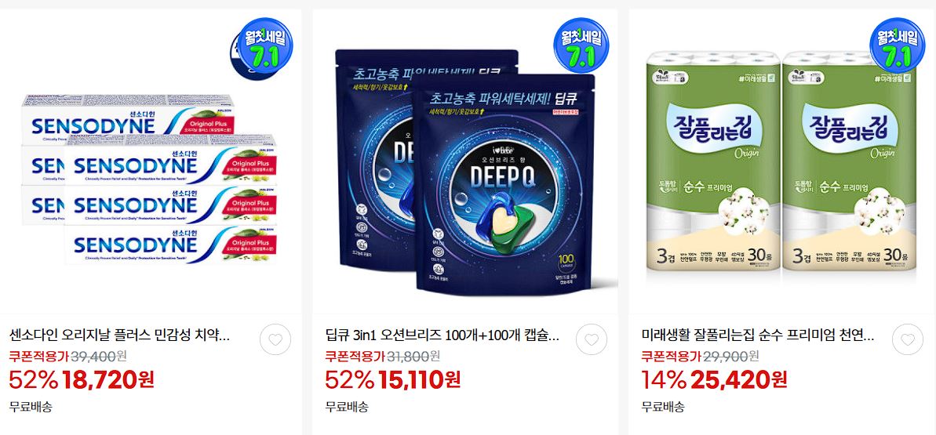Open the Sensodyne toothpaste product image
936x435 pixels.
(151, 179)
